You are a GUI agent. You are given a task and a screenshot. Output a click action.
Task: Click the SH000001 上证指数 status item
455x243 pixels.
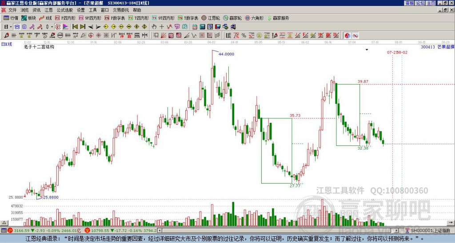pos(428,231)
